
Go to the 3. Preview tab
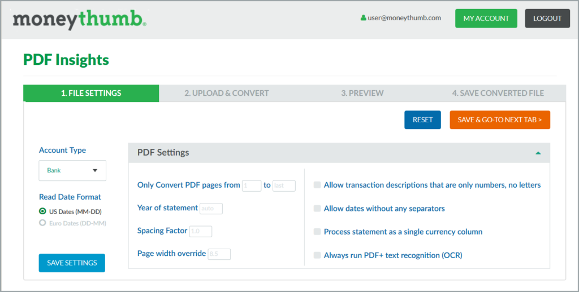click(x=362, y=93)
